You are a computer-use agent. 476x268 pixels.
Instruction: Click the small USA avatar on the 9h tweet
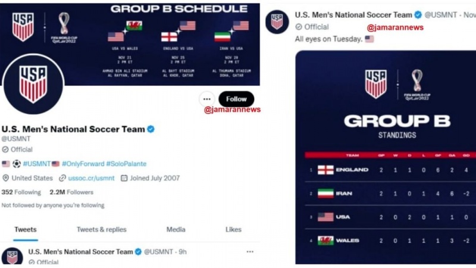(12, 257)
